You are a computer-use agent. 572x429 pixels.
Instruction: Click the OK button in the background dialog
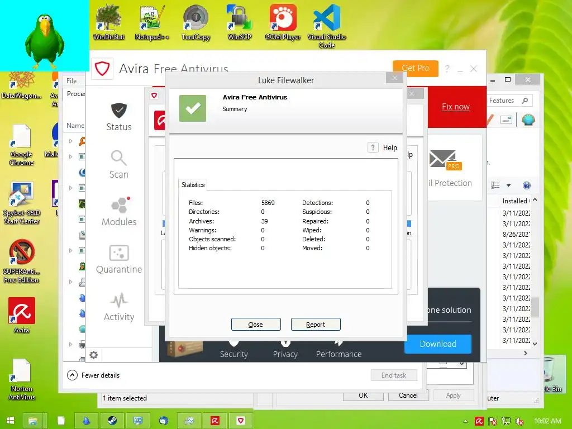click(363, 395)
